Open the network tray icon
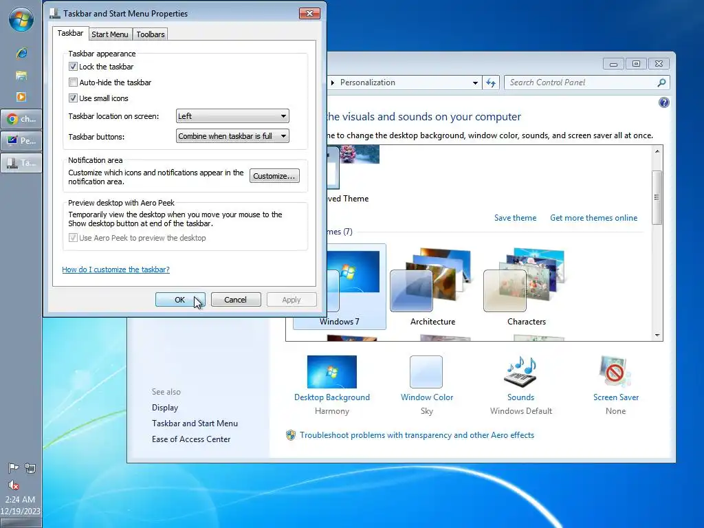The image size is (704, 528). coord(30,468)
